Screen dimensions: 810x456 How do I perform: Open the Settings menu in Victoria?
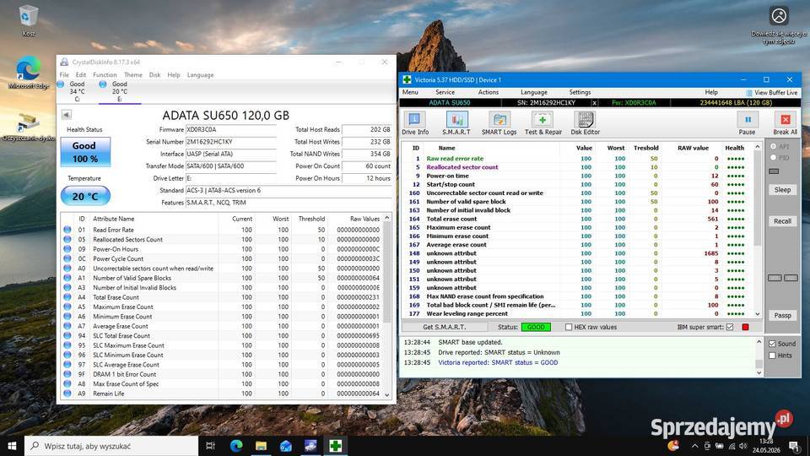580,92
